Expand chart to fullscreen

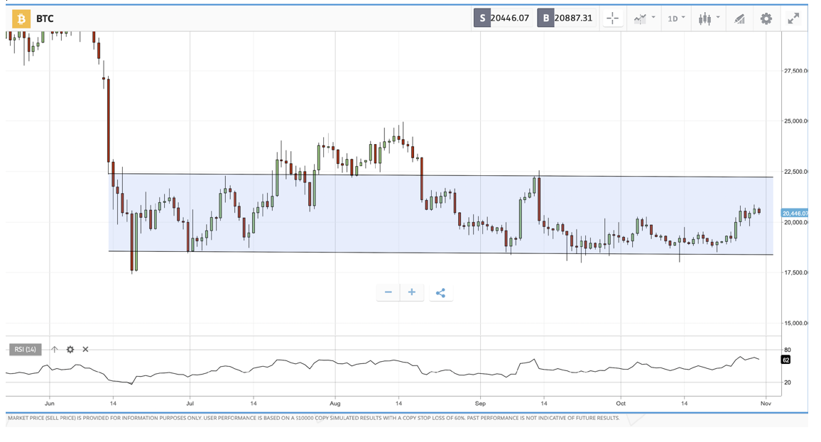tap(793, 18)
